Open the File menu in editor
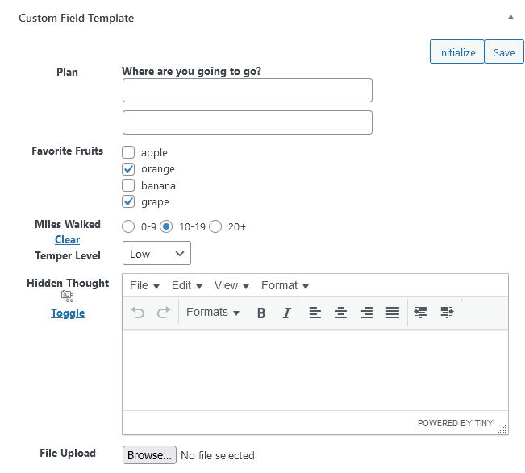 coord(144,286)
